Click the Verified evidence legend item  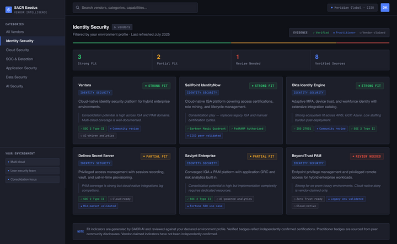[x=321, y=33]
